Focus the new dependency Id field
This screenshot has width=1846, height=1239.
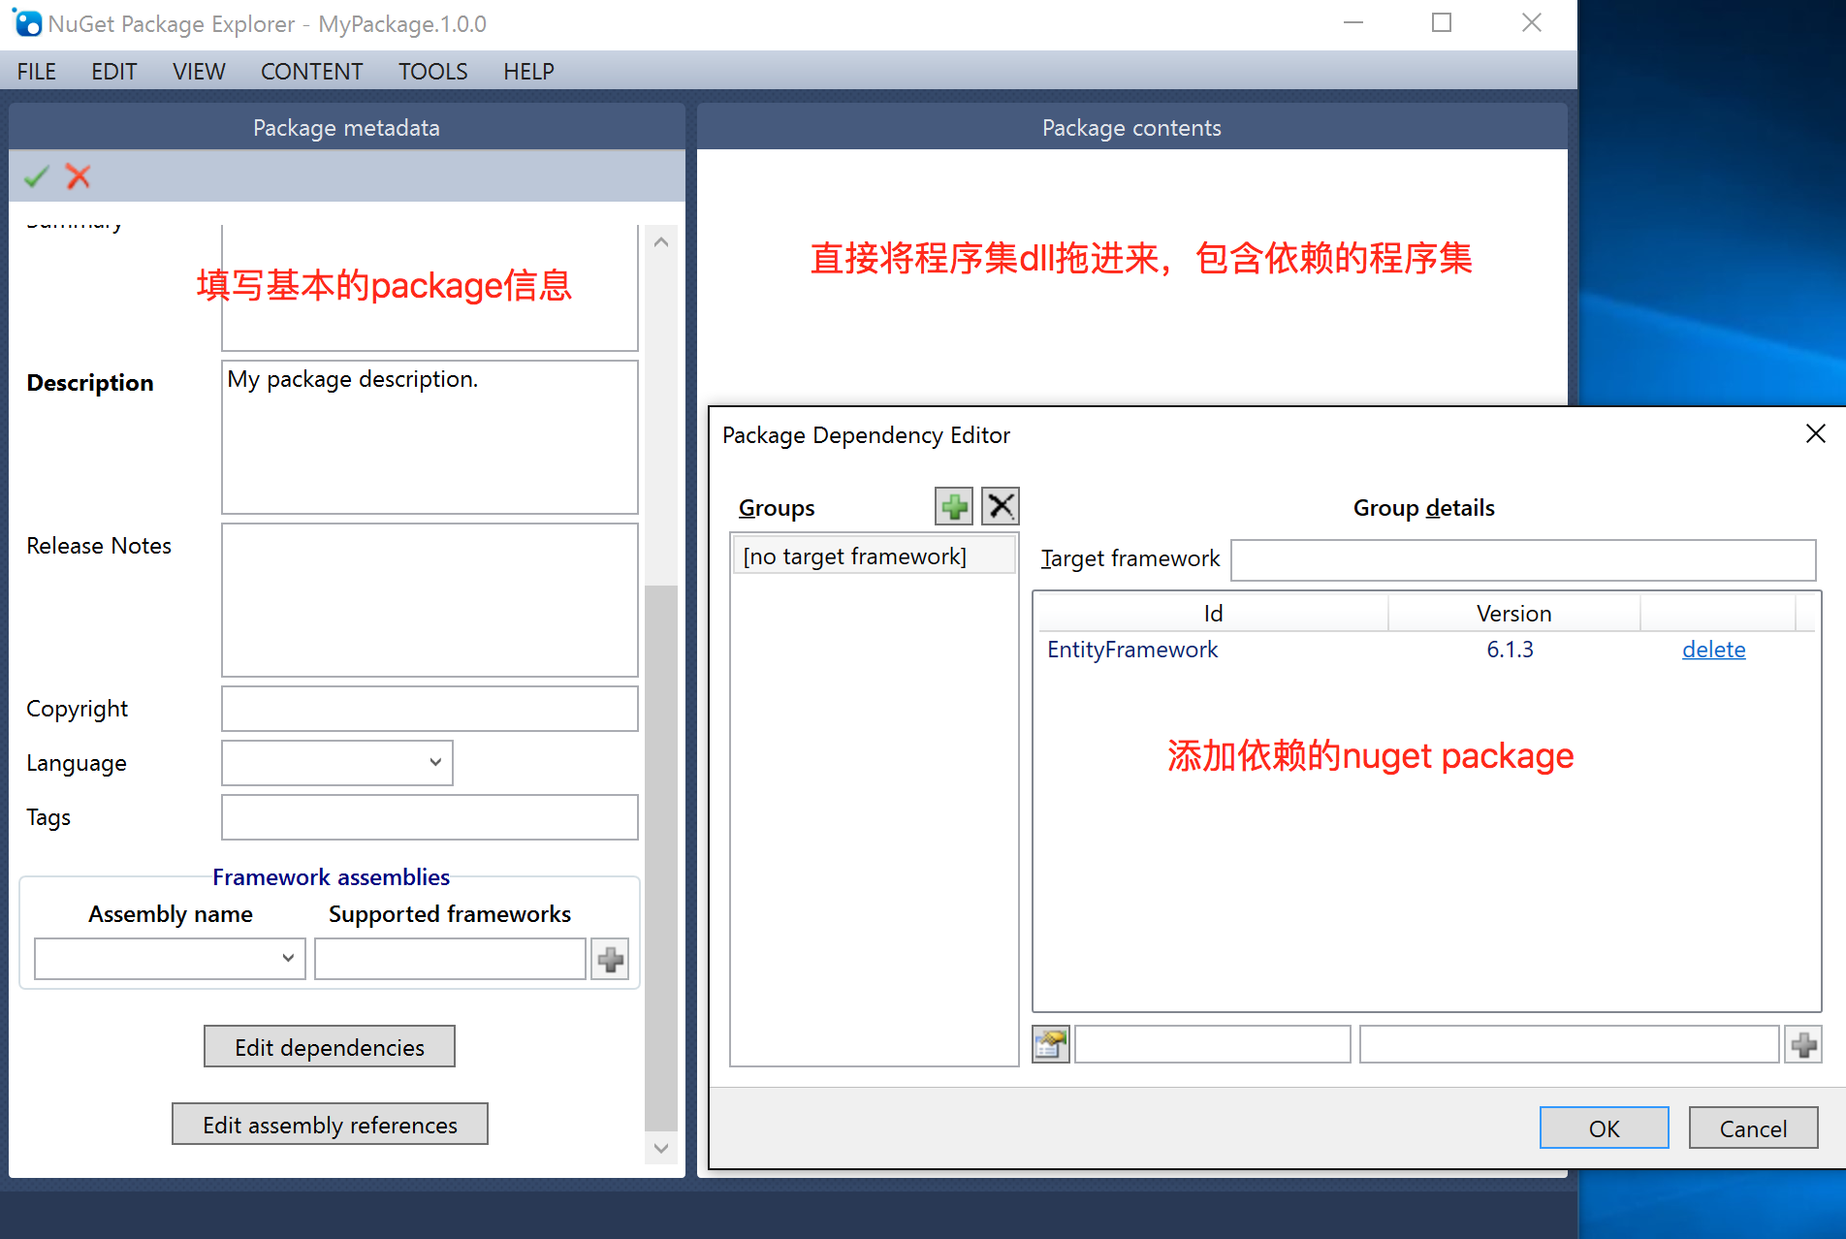click(x=1212, y=1044)
